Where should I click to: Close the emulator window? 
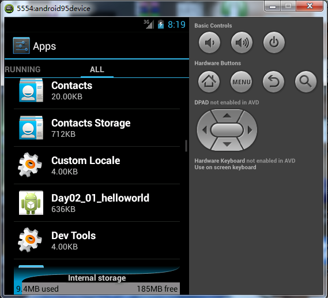[x=310, y=6]
